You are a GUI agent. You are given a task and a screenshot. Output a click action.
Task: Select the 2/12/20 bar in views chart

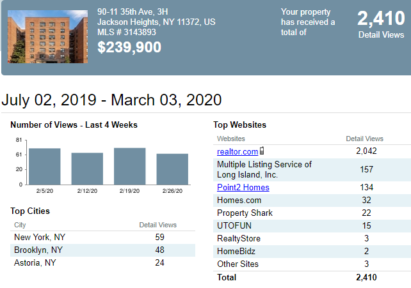tap(87, 169)
